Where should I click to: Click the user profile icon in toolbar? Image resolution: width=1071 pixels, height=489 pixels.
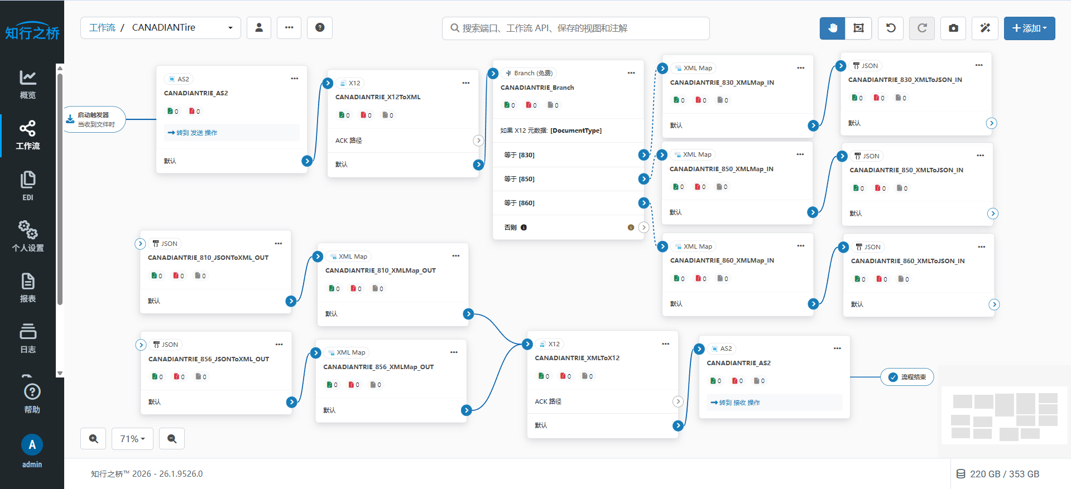point(259,28)
